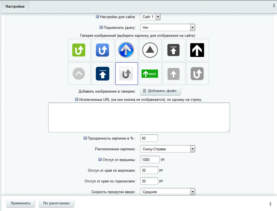Viewport: 277px width, 211px height.
Task: Click the highlighted gray U-turn arrow image
Action: (x=126, y=74)
